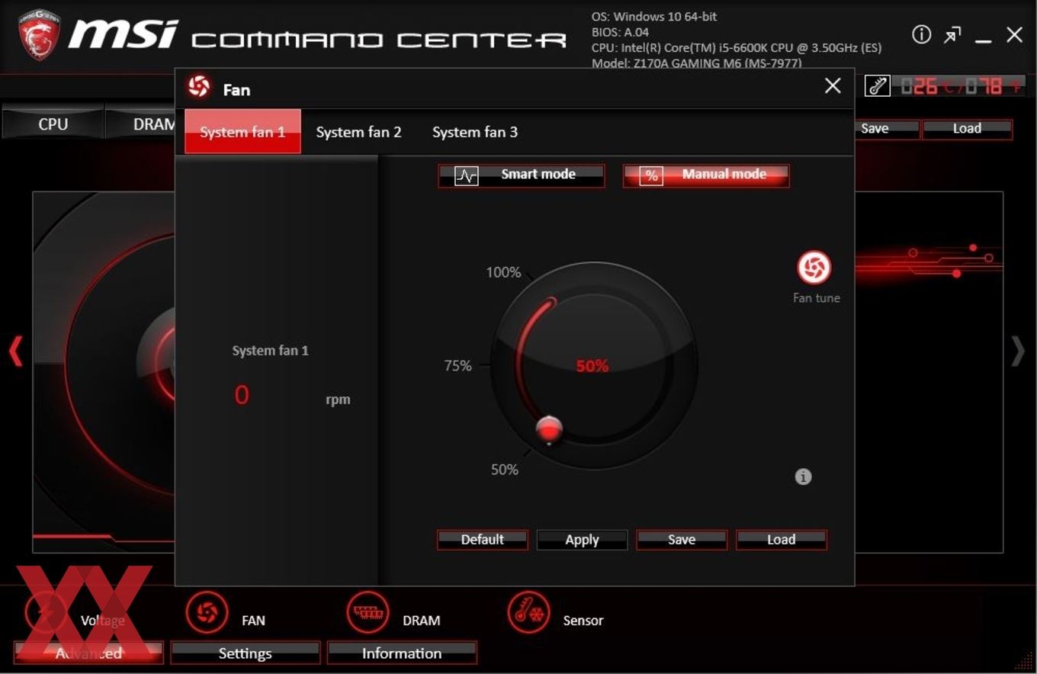
Task: Click the Fan dialog title fan icon
Action: click(x=199, y=87)
